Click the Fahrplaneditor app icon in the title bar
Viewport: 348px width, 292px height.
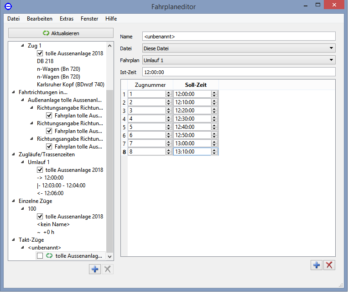(x=8, y=6)
